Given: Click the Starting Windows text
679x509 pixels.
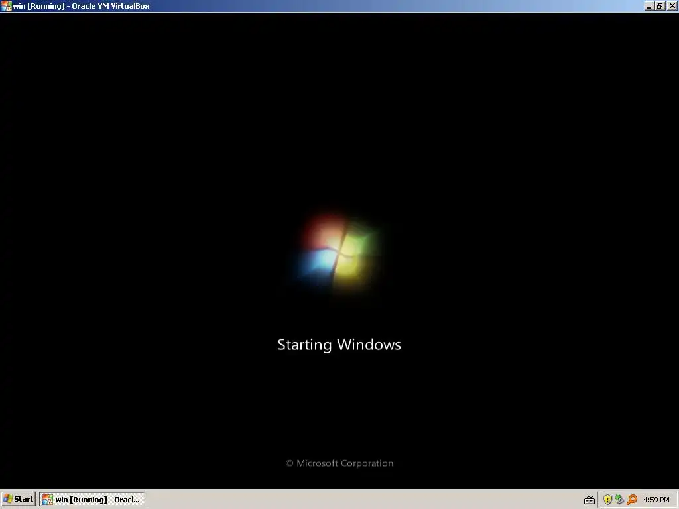Looking at the screenshot, I should (x=339, y=345).
